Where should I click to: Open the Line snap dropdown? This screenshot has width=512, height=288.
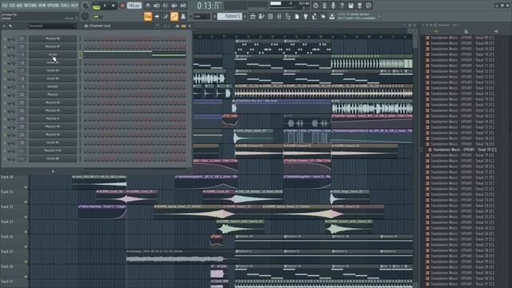pos(202,16)
